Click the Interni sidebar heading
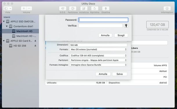The width and height of the screenshot is (177, 109). click(7, 17)
